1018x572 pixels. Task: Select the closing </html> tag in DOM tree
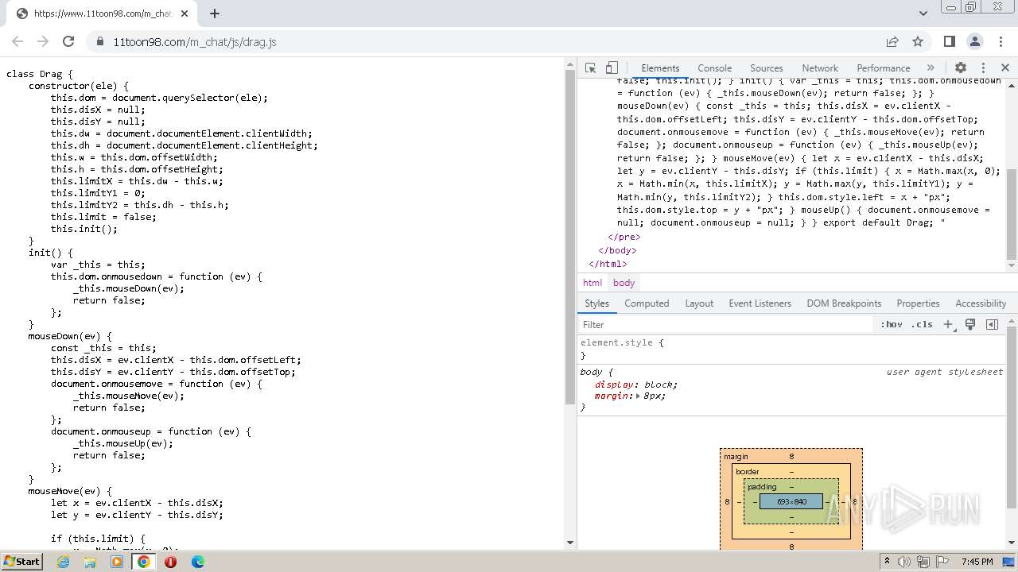608,264
